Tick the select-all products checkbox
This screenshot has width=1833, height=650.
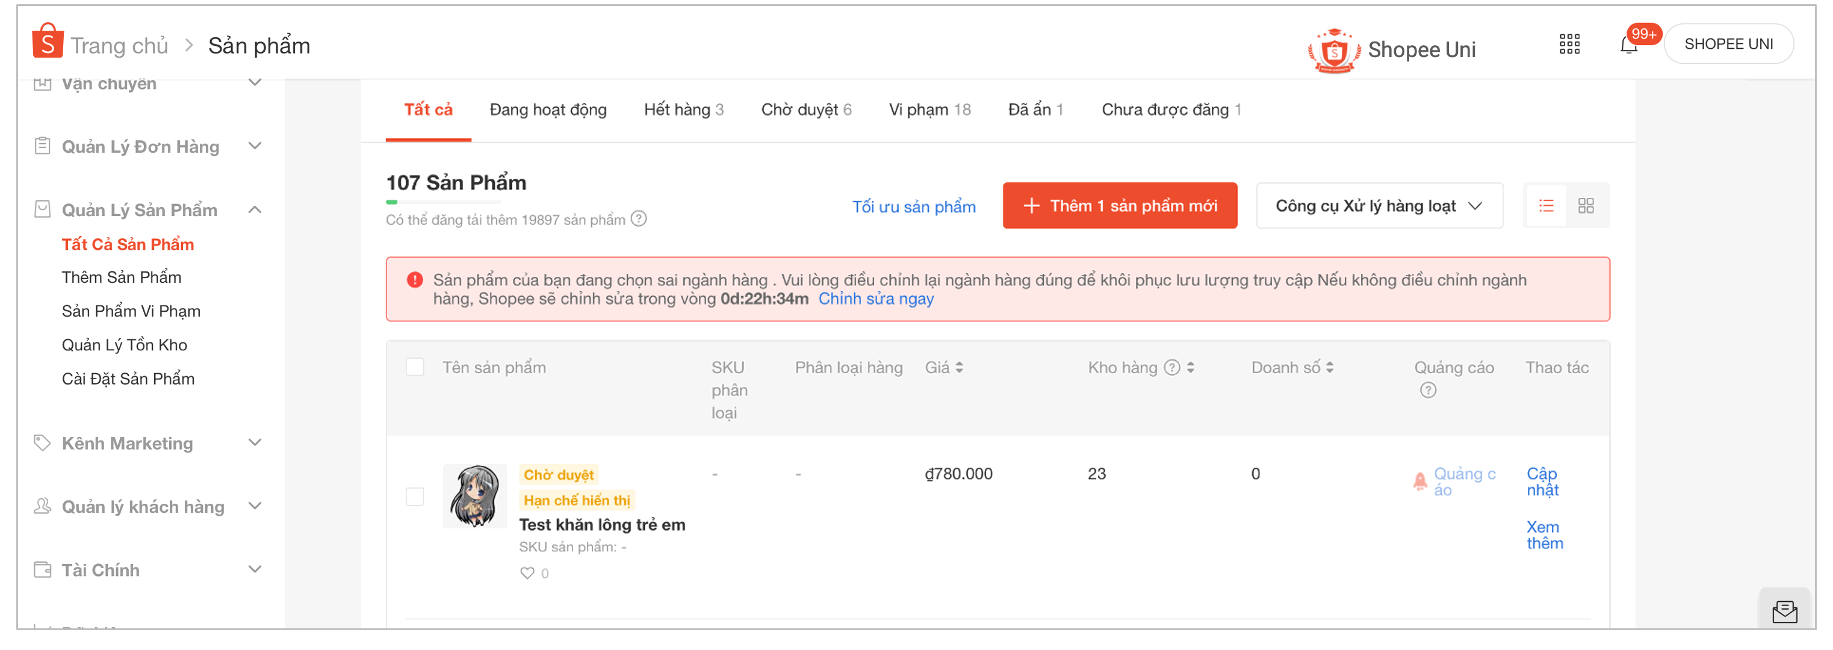415,368
